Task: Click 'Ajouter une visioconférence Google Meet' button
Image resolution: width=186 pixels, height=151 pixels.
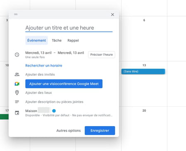Action: click(x=64, y=84)
